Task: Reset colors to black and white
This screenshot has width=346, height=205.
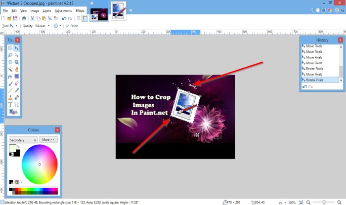Action: (x=10, y=155)
